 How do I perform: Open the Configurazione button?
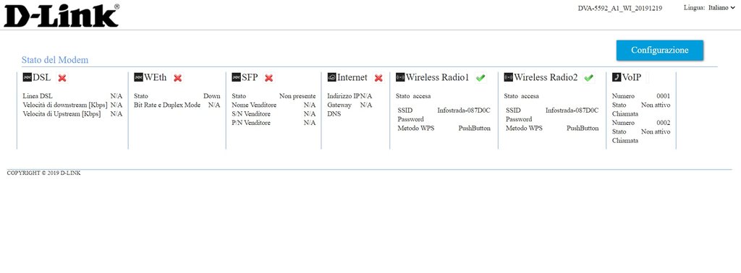660,51
